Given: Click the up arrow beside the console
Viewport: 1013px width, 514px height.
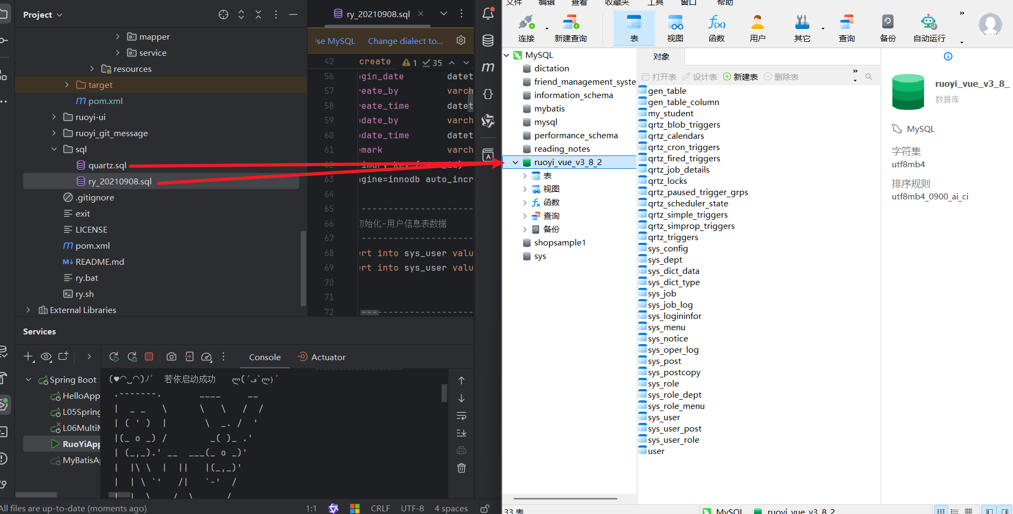Looking at the screenshot, I should click(461, 381).
